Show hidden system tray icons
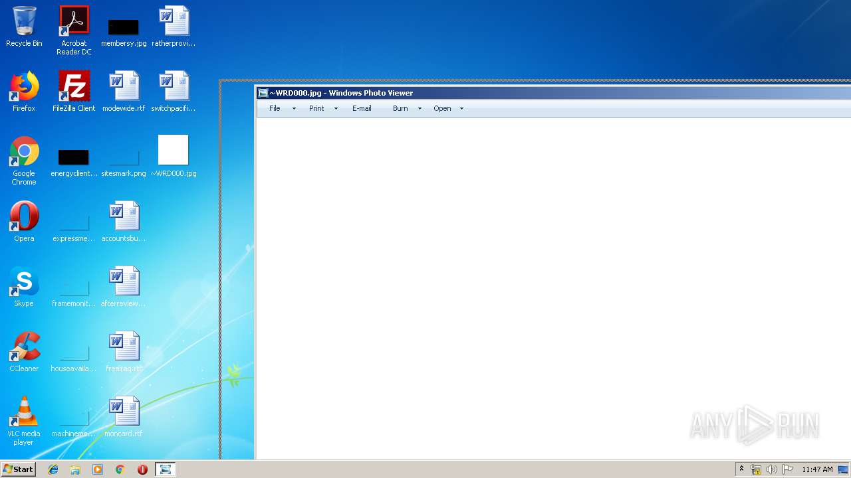The height and width of the screenshot is (478, 851). tap(741, 469)
